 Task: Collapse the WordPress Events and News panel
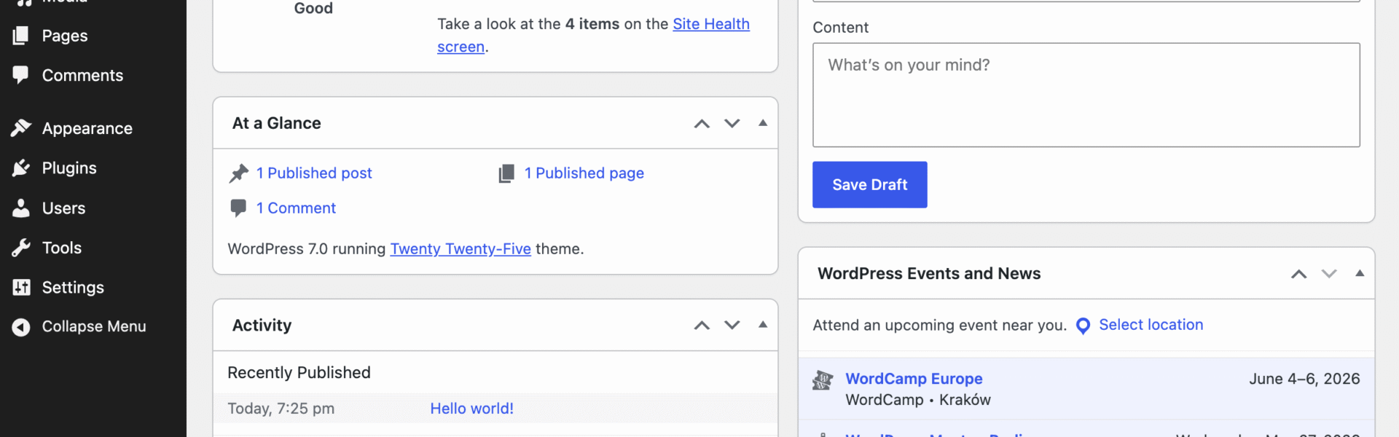(x=1360, y=273)
